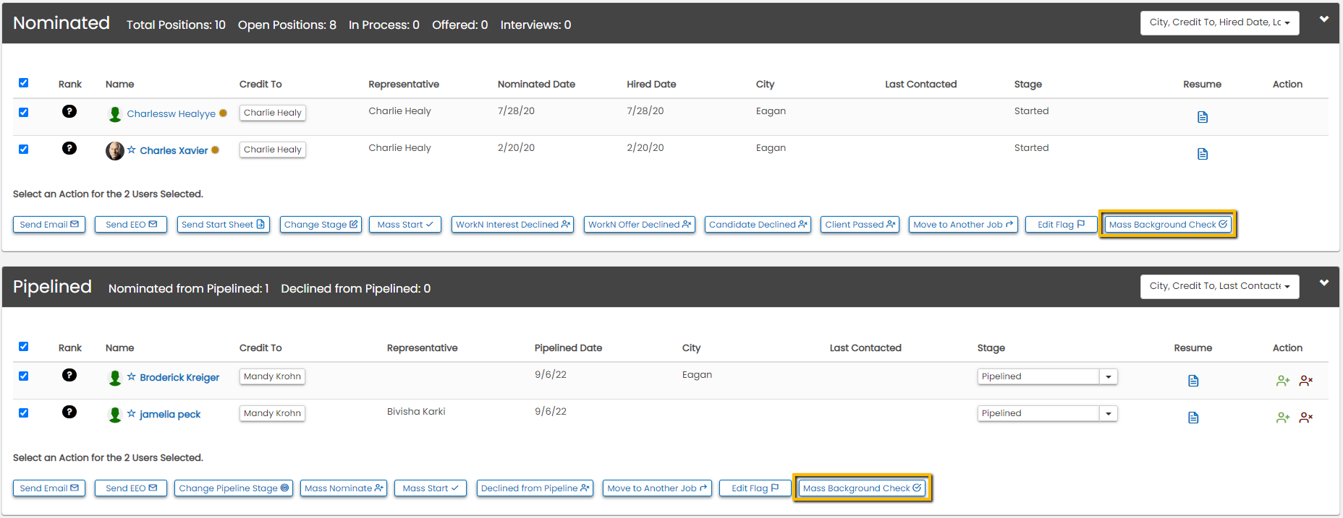Click green nominate icon for Broderick Kreiger
Screen dimensions: 1343x518
[x=1283, y=381]
